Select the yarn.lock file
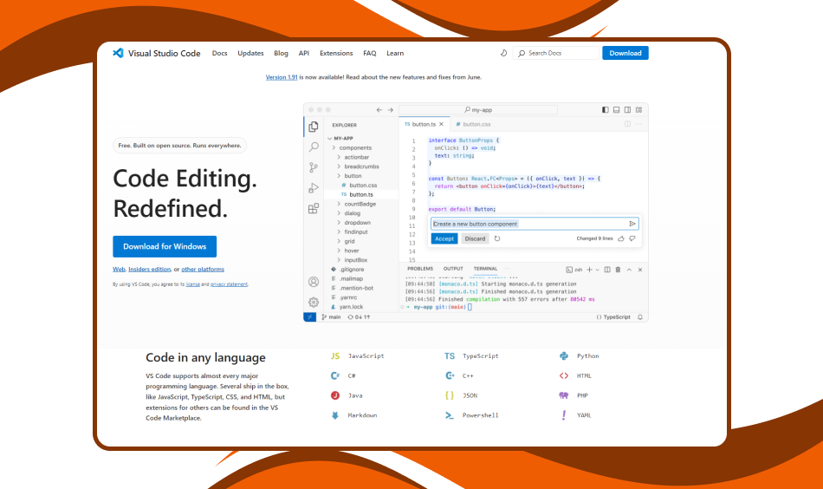The image size is (823, 489). pyautogui.click(x=347, y=307)
